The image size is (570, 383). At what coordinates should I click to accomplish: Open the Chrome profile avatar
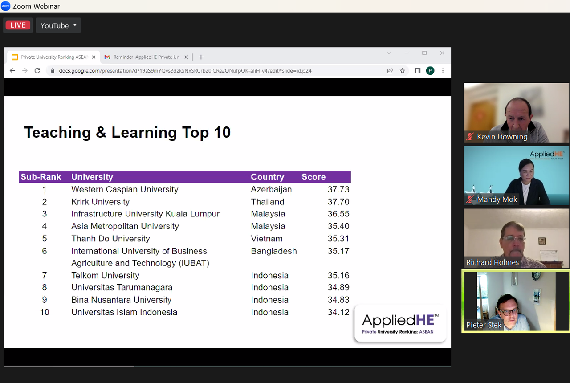point(430,71)
